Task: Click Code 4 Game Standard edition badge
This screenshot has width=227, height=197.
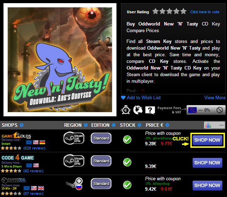Action: [x=101, y=161]
